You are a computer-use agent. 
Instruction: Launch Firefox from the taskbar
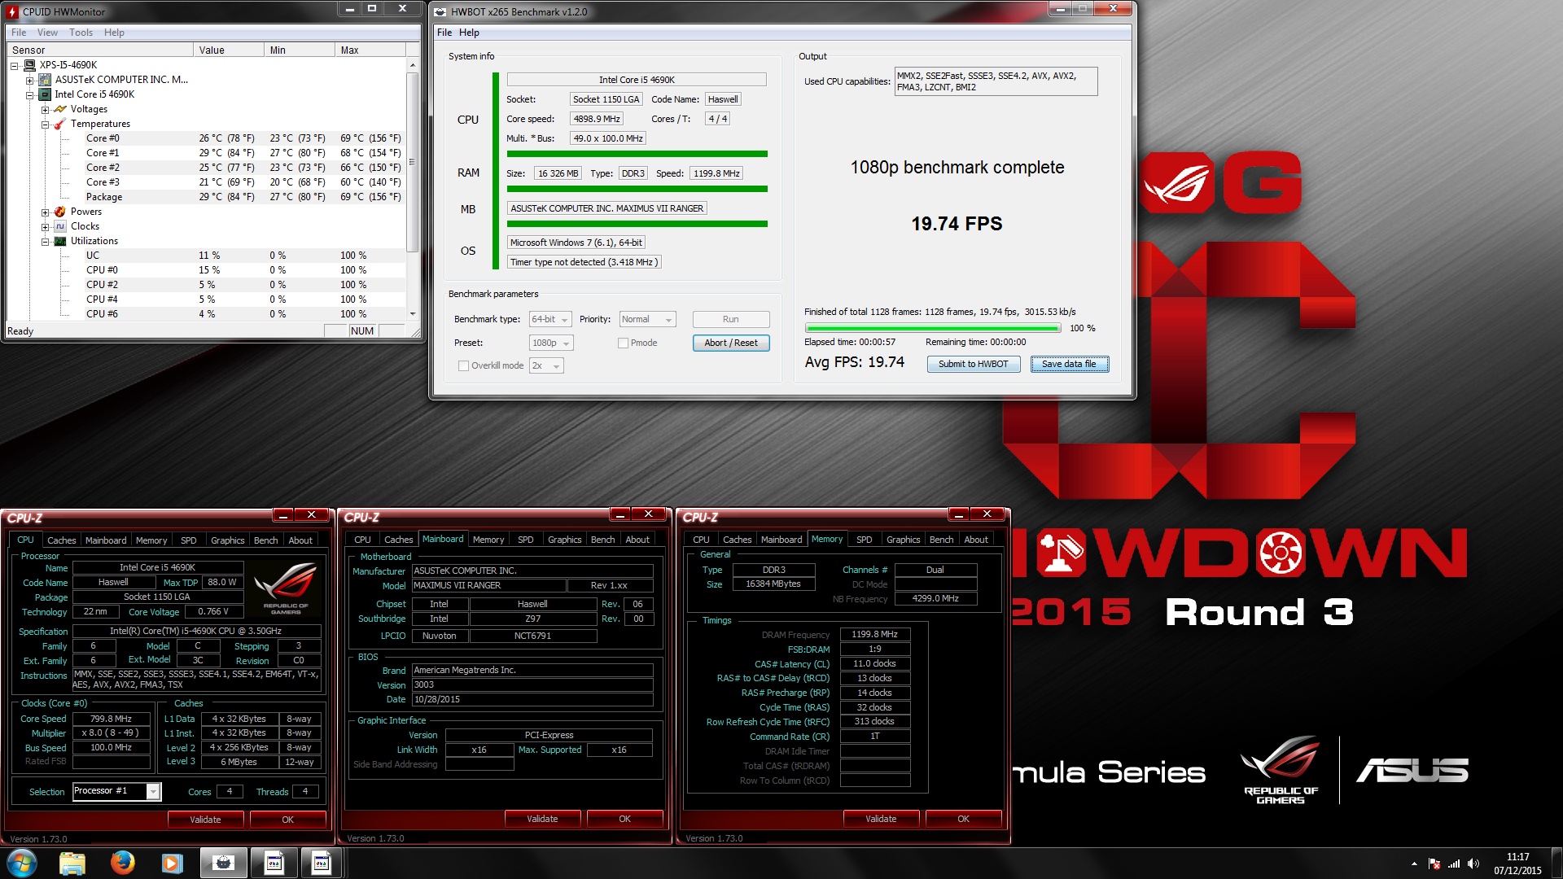click(x=123, y=863)
